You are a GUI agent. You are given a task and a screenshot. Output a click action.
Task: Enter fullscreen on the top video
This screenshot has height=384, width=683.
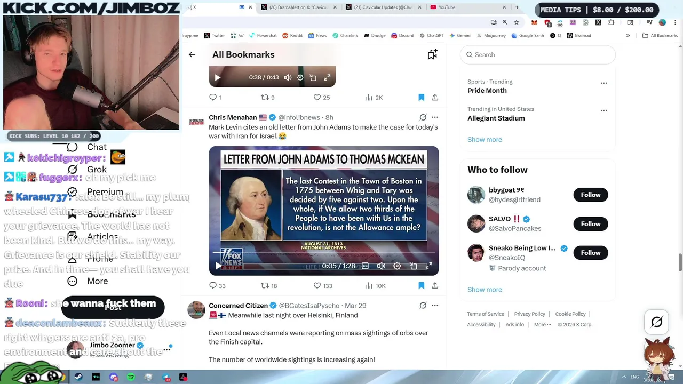327,77
